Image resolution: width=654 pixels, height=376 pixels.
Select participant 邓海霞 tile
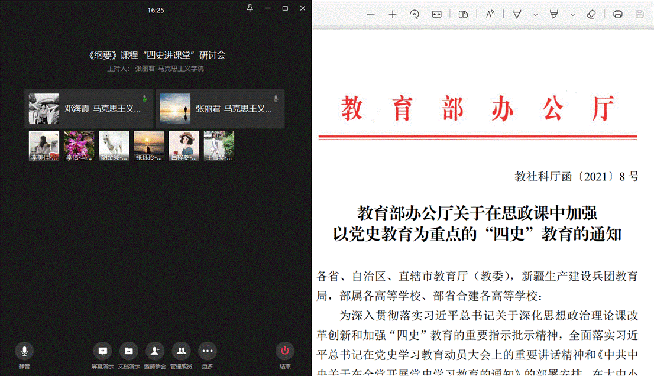[x=89, y=109]
